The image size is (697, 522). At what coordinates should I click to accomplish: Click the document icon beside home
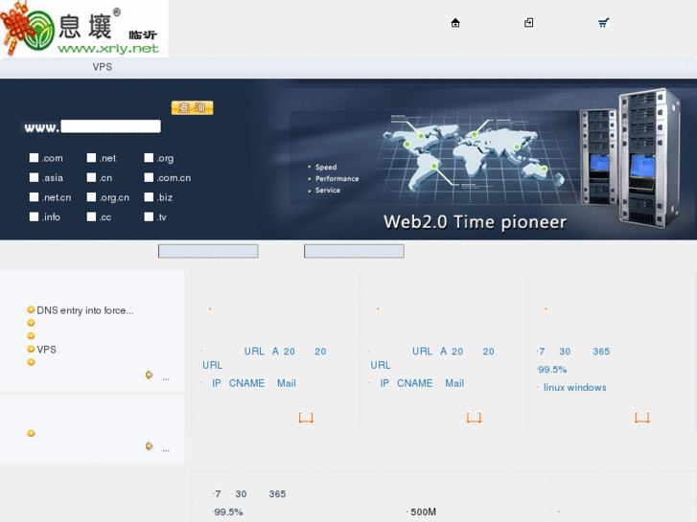(528, 23)
